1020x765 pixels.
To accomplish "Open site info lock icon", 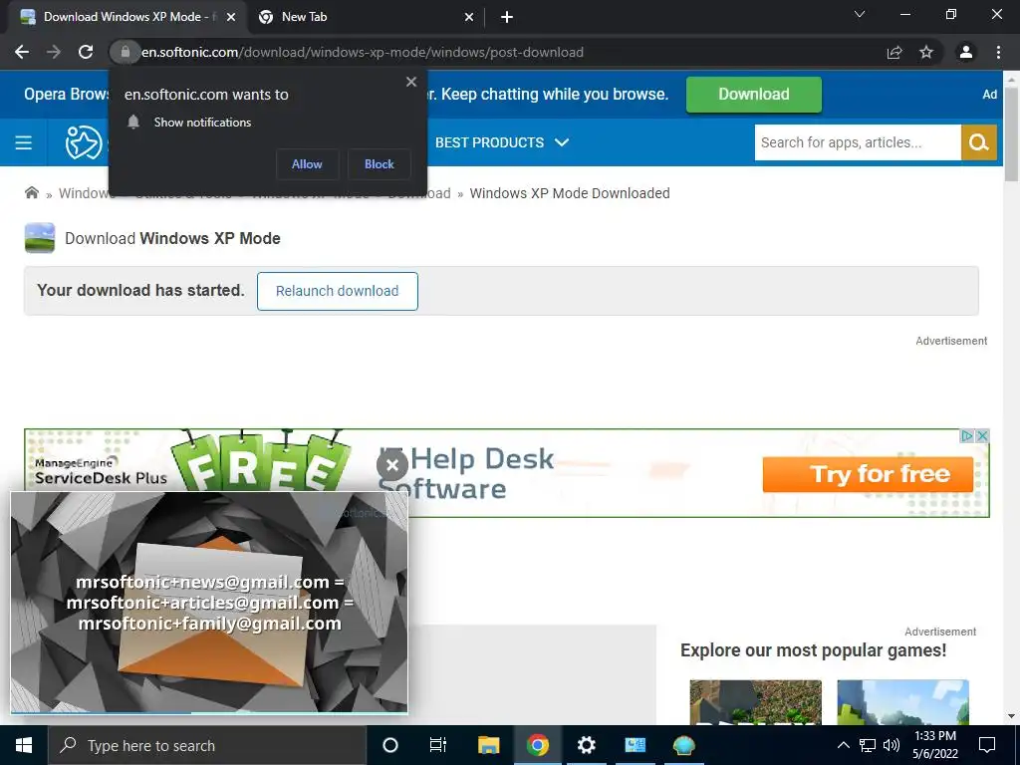I will (x=125, y=52).
